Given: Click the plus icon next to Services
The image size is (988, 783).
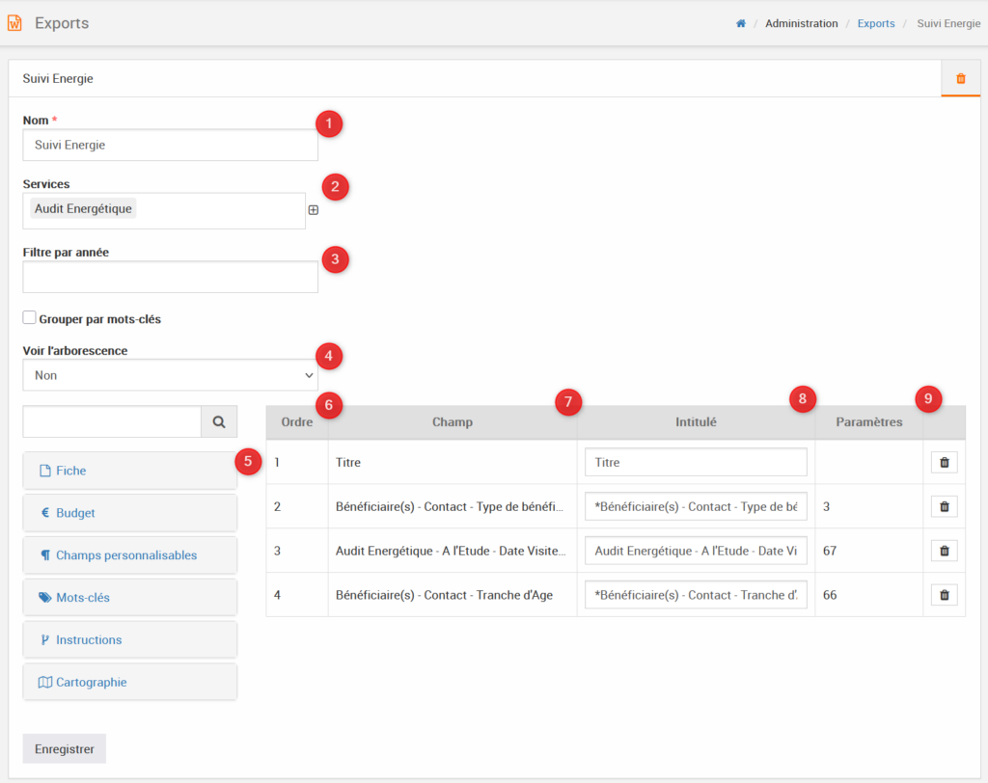Looking at the screenshot, I should pyautogui.click(x=314, y=210).
